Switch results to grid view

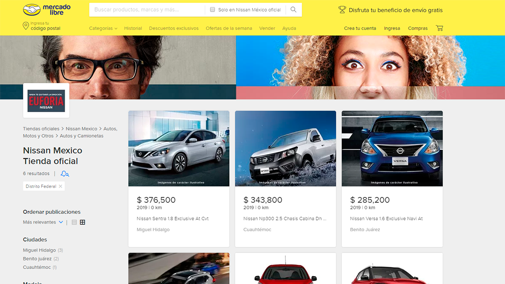point(82,222)
